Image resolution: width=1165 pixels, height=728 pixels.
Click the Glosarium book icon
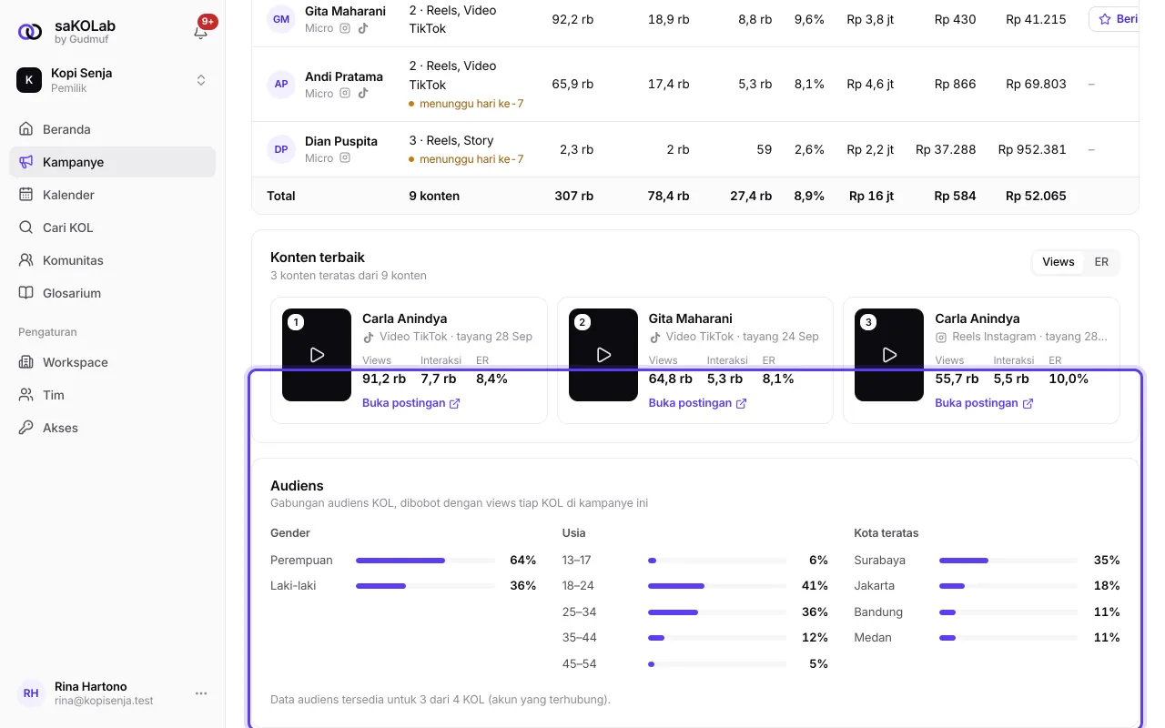coord(25,293)
